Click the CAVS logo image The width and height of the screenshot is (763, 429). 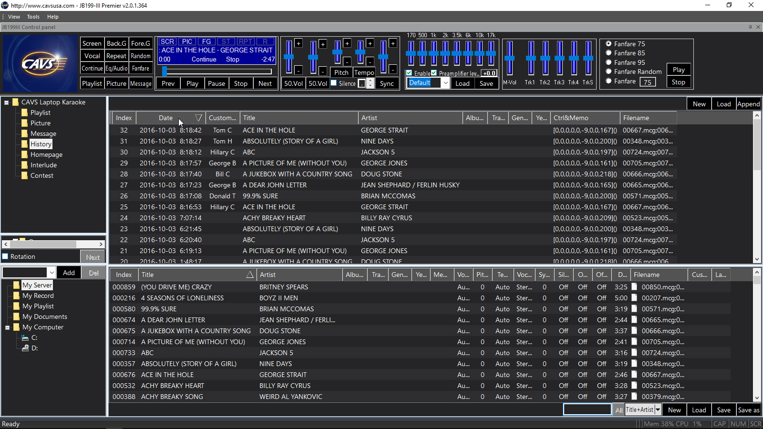pos(40,63)
